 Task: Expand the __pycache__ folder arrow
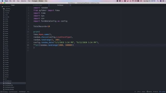[2, 9]
